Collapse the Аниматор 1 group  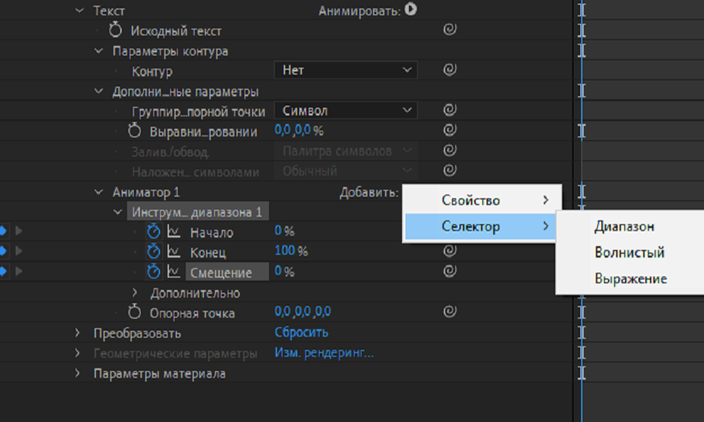coord(99,192)
